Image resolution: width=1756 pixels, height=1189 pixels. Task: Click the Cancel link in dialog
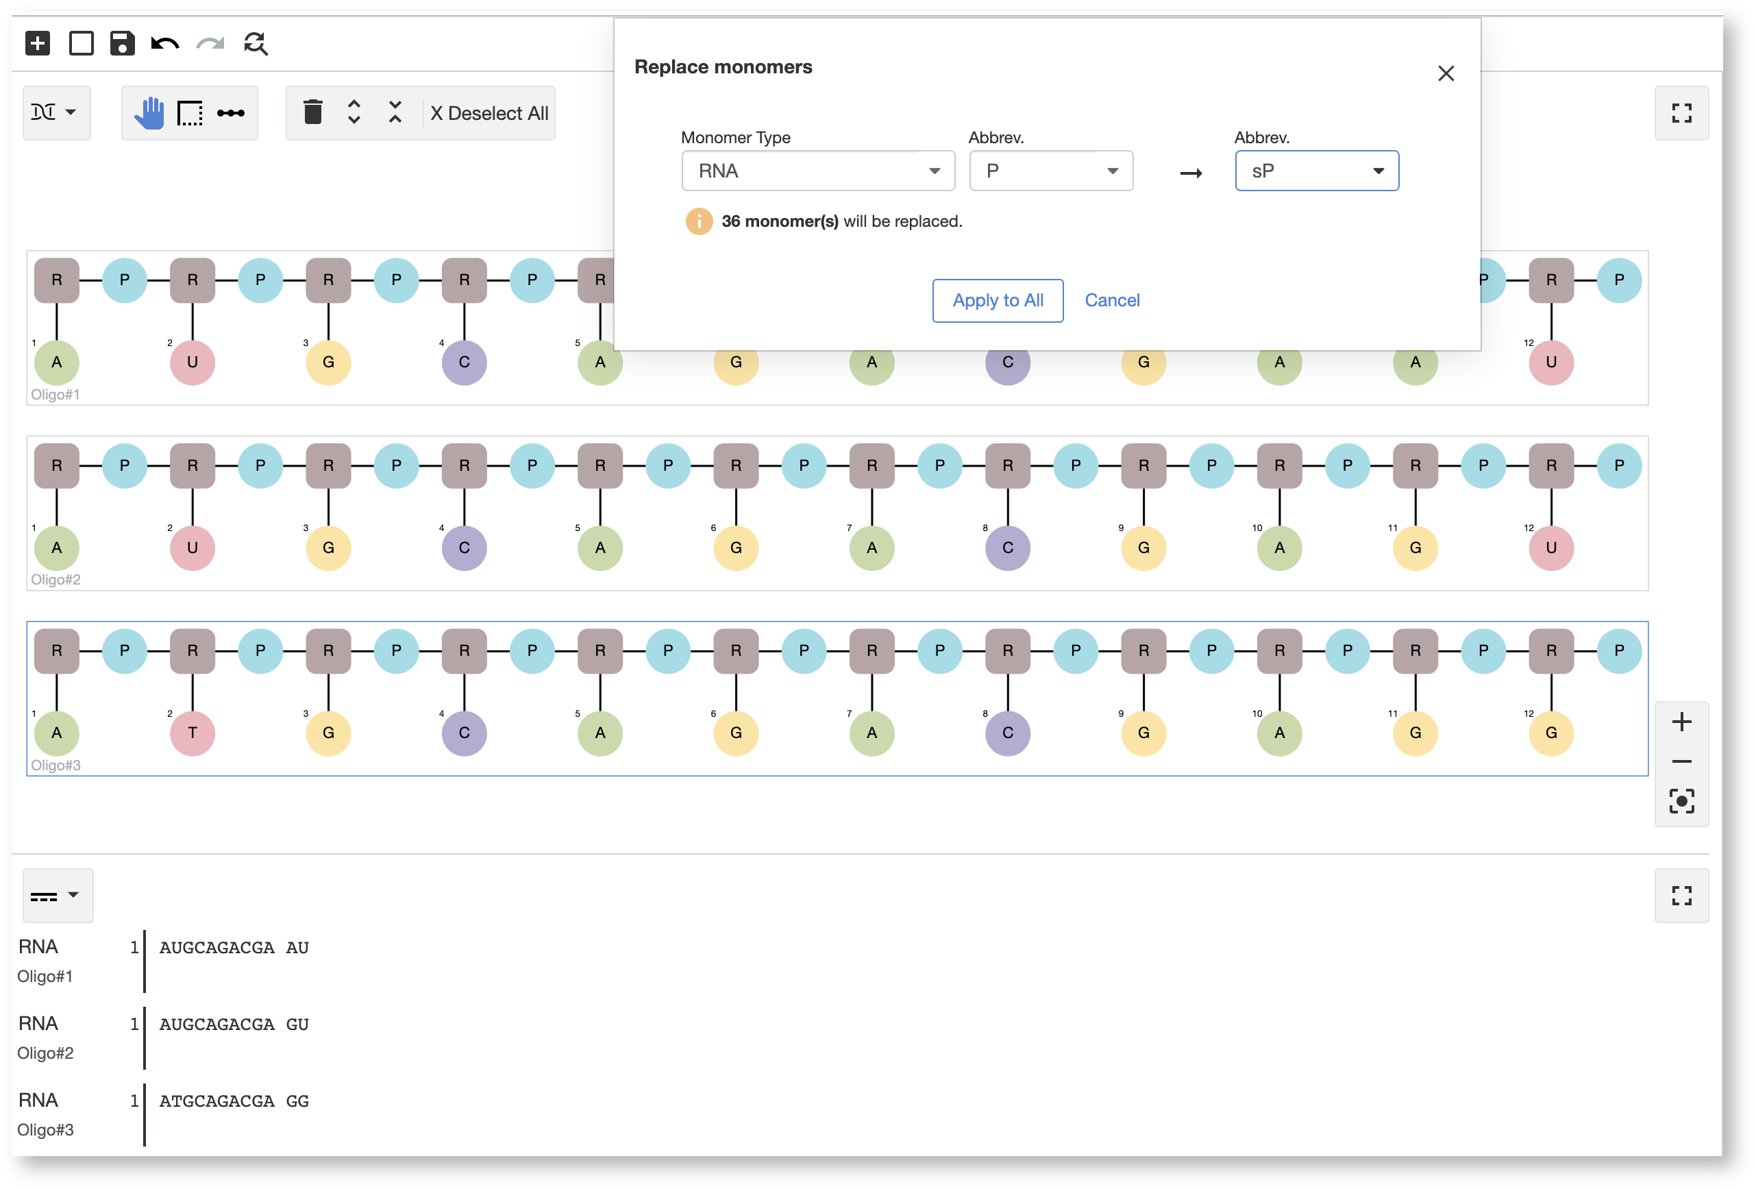coord(1111,301)
